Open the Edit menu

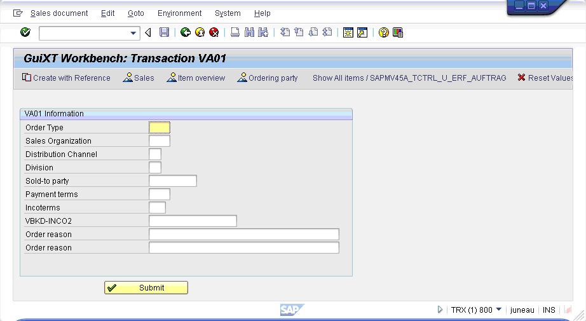click(x=107, y=13)
